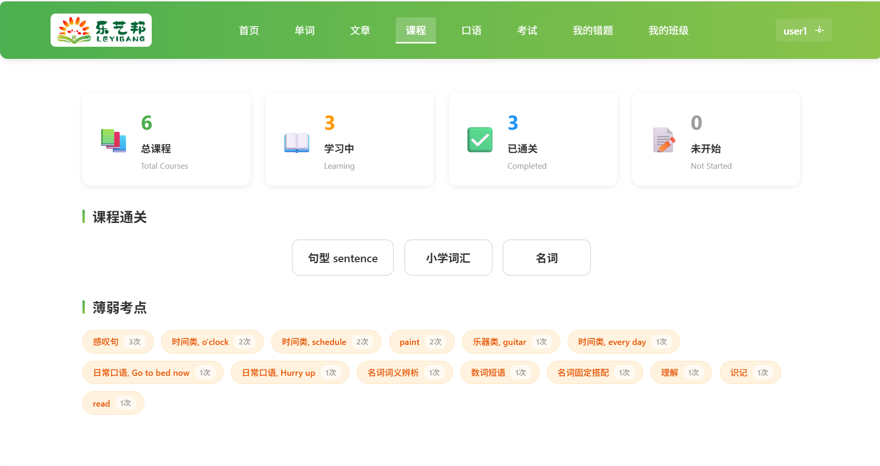Image resolution: width=880 pixels, height=466 pixels.
Task: Select the 乐器类, guitar tag
Action: (511, 342)
